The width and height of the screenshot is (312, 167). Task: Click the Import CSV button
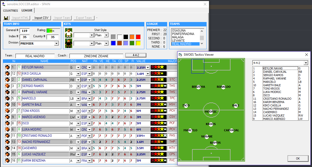coord(42,18)
